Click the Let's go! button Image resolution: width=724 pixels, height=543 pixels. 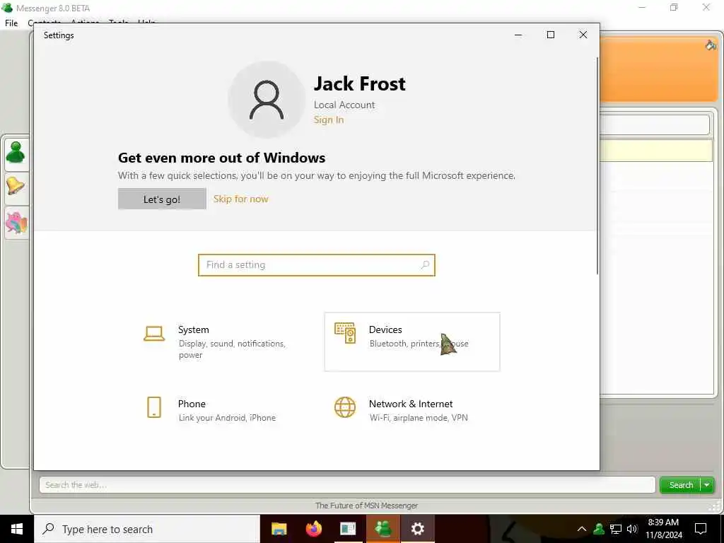coord(162,199)
